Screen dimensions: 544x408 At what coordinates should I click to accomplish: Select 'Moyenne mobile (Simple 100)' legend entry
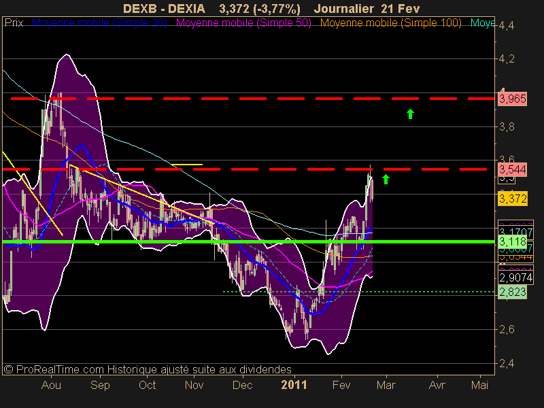390,23
